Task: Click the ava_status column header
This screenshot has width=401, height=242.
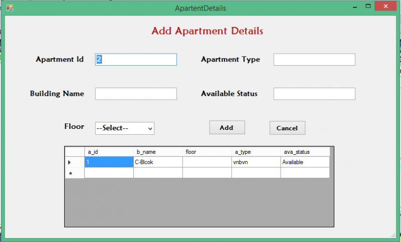Action: (x=305, y=152)
